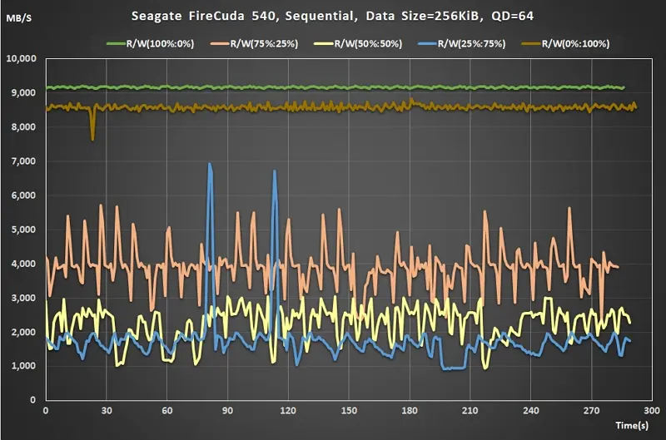Click the 5,000 y-axis value
The image size is (666, 440).
coord(24,230)
